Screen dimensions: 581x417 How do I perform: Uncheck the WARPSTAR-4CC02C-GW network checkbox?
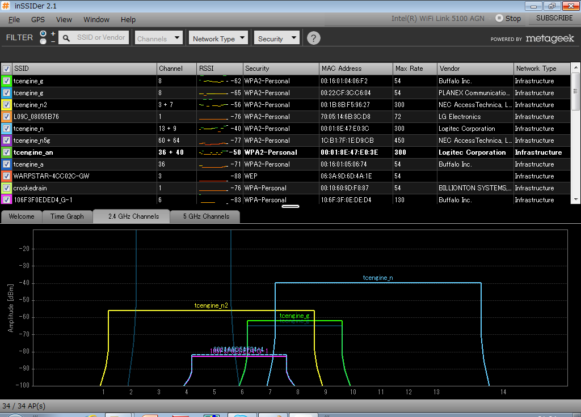tap(6, 176)
